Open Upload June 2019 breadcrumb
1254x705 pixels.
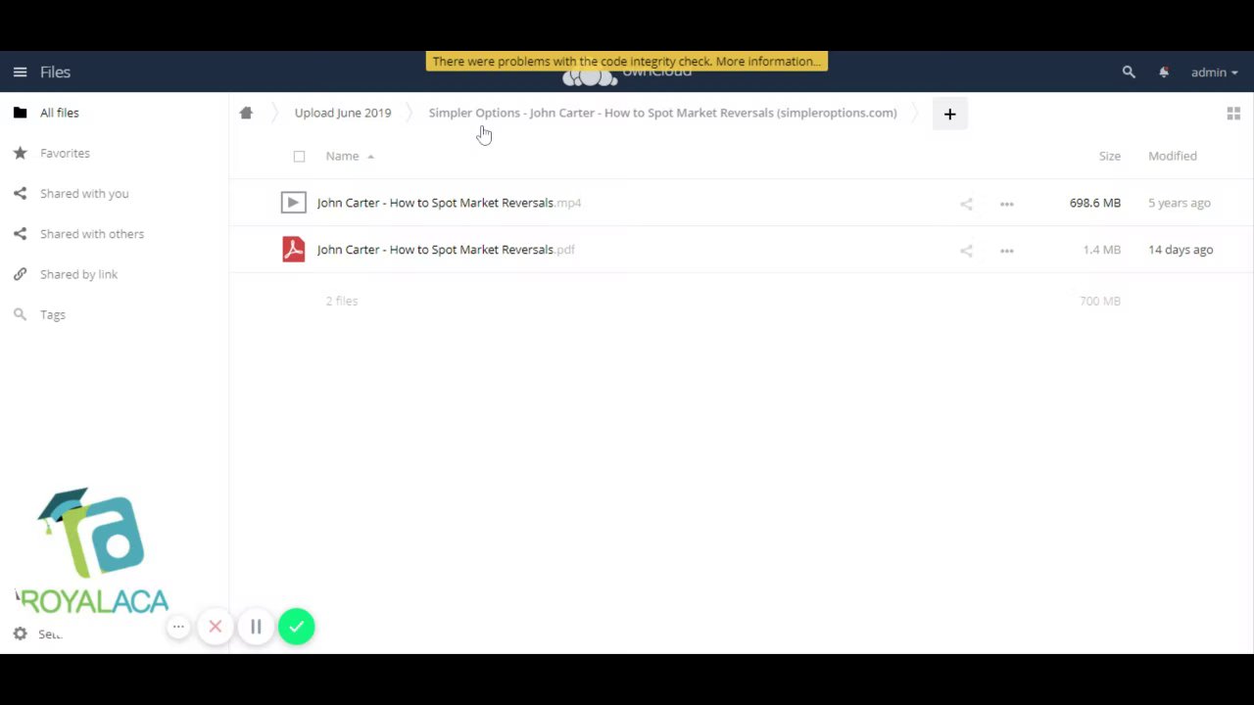click(343, 113)
